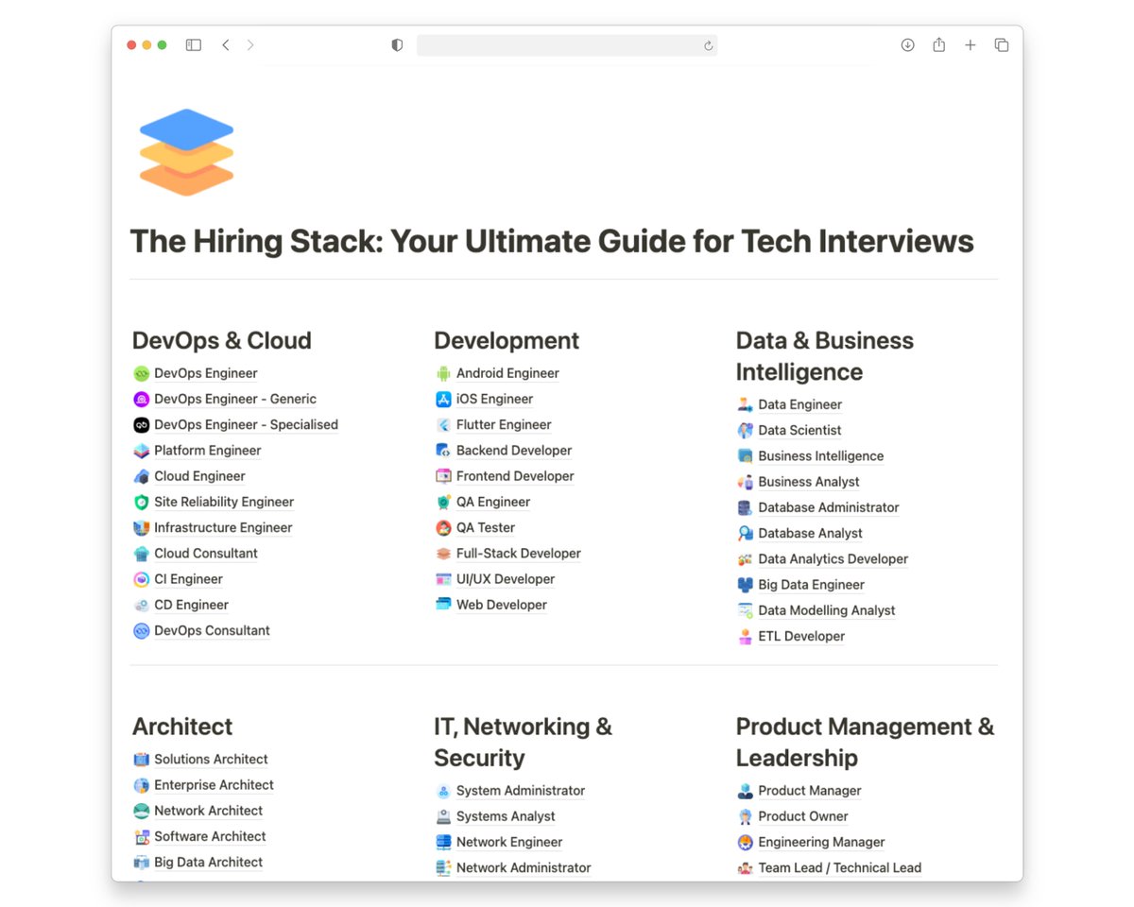Open the Data Engineer link
Image resolution: width=1134 pixels, height=907 pixels.
tap(799, 404)
